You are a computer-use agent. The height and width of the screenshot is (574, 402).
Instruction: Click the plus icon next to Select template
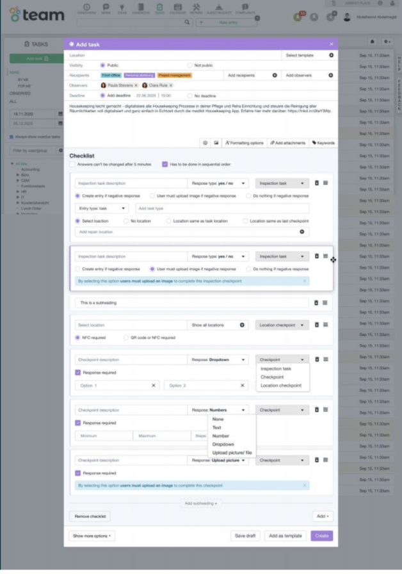pyautogui.click(x=331, y=55)
